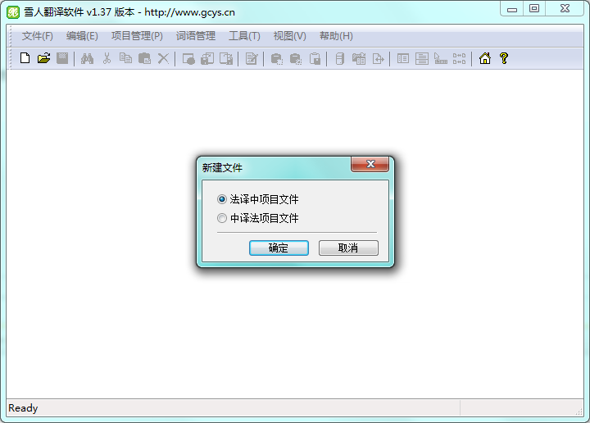Close the 雪人翻译软件 main window

(565, 9)
